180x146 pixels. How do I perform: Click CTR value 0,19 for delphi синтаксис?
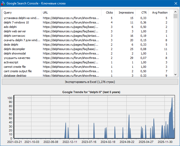coord(143,36)
